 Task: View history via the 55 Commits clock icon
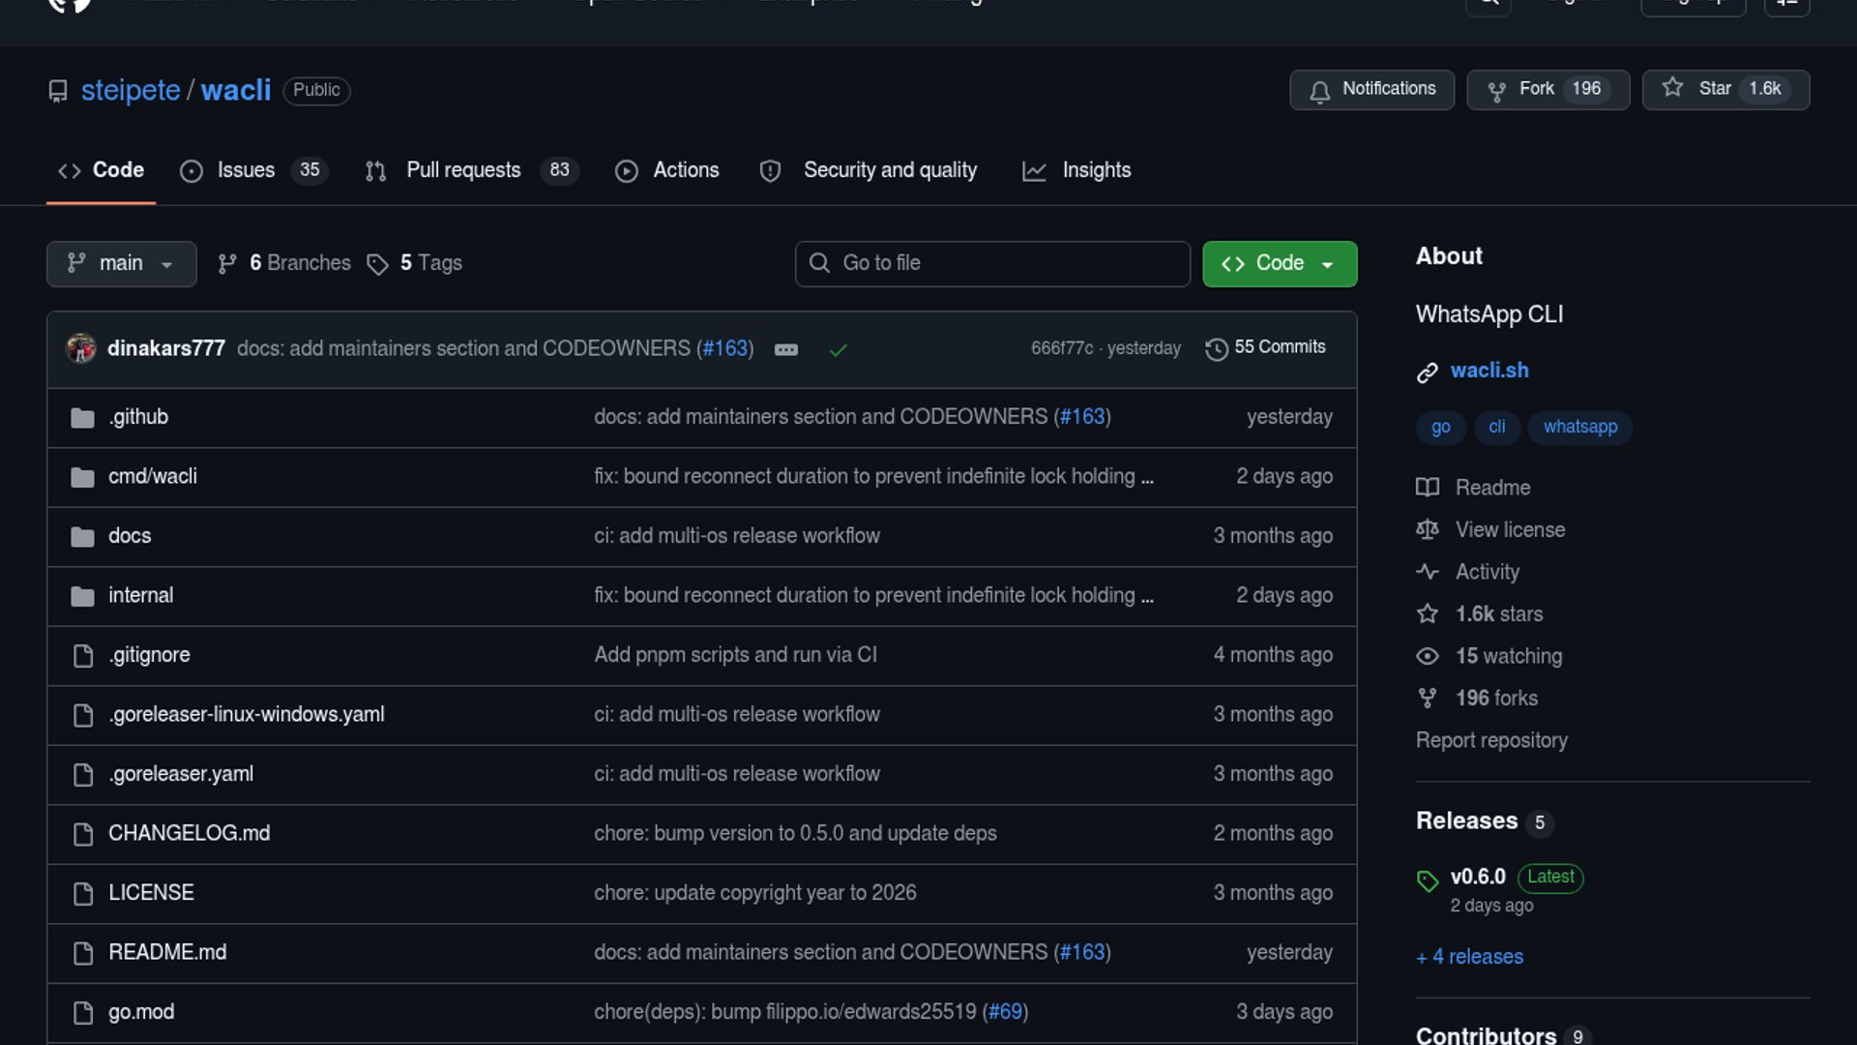click(1216, 348)
